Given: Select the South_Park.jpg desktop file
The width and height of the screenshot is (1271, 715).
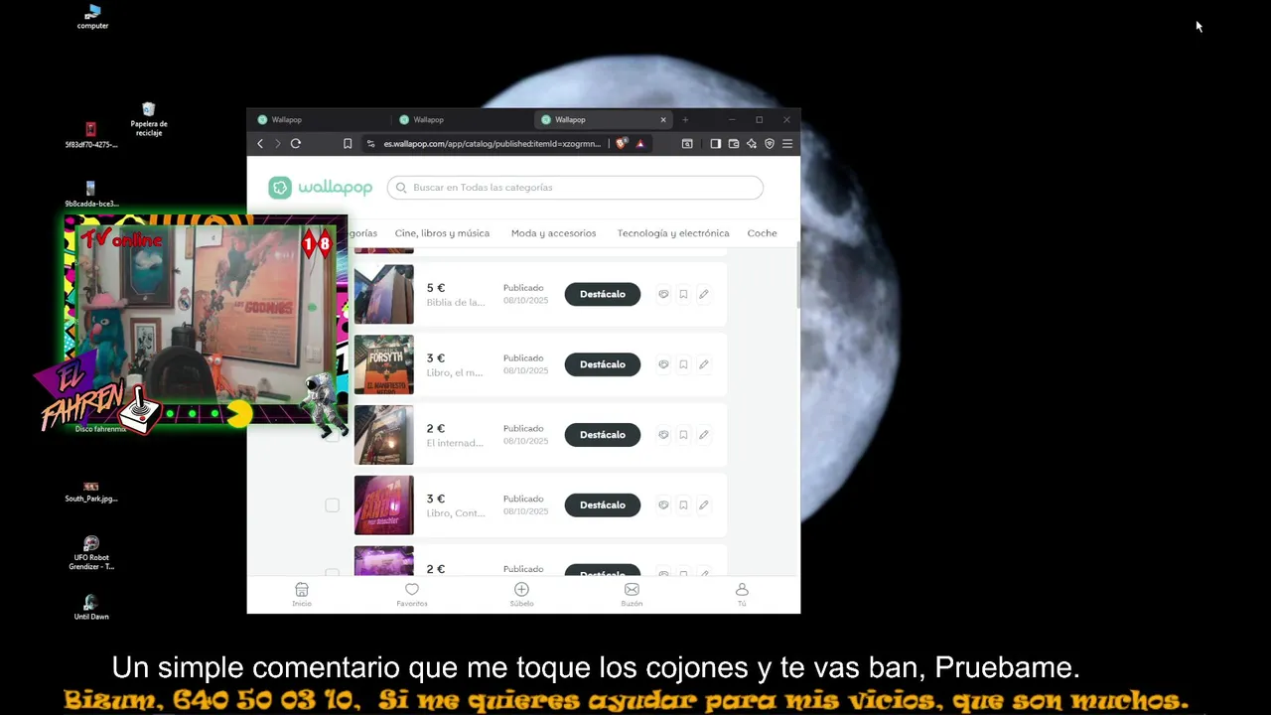Looking at the screenshot, I should coord(91,493).
